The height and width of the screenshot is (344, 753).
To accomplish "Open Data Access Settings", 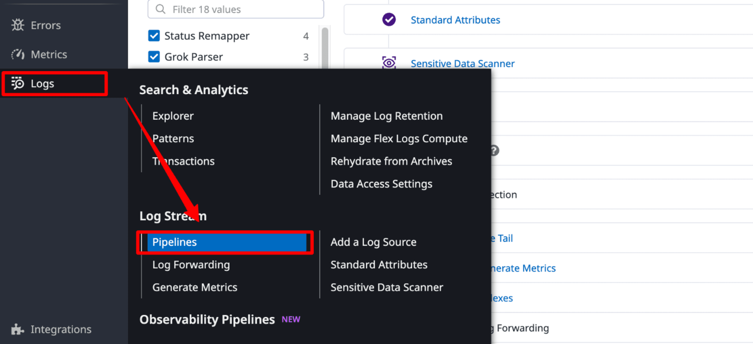I will tap(381, 184).
